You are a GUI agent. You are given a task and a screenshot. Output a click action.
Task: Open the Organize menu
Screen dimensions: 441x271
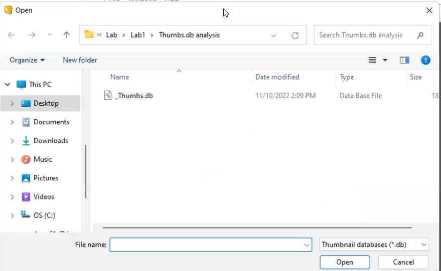coord(27,60)
